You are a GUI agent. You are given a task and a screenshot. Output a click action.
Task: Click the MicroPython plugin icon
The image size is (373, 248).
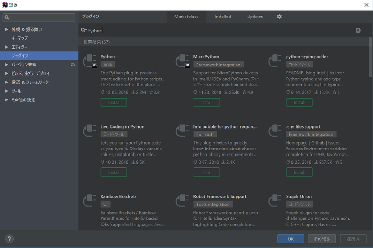[183, 62]
